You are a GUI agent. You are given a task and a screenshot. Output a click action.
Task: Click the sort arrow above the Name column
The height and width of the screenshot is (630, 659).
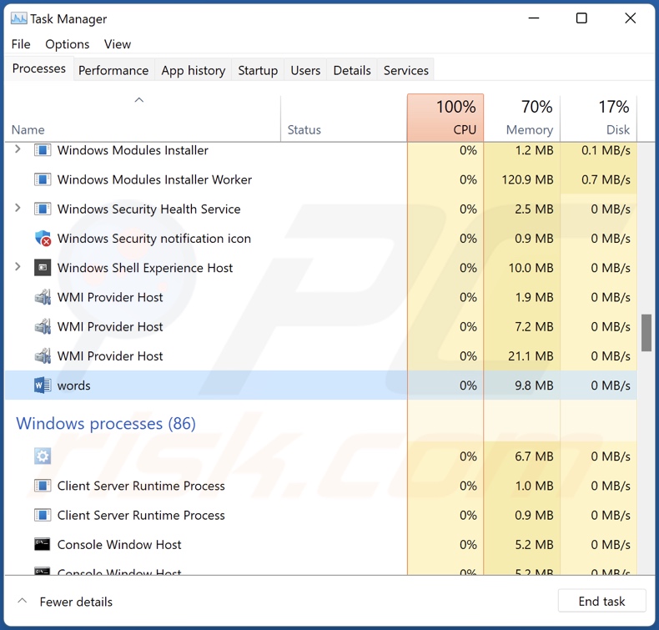tap(139, 100)
